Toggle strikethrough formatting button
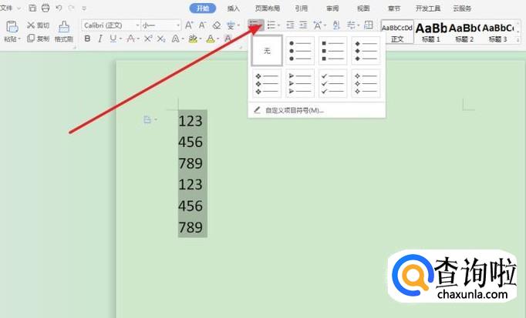Image resolution: width=526 pixels, height=318 pixels. pos(131,38)
